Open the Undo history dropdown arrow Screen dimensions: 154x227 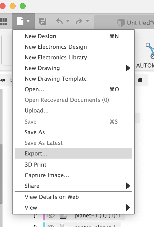pos(67,21)
